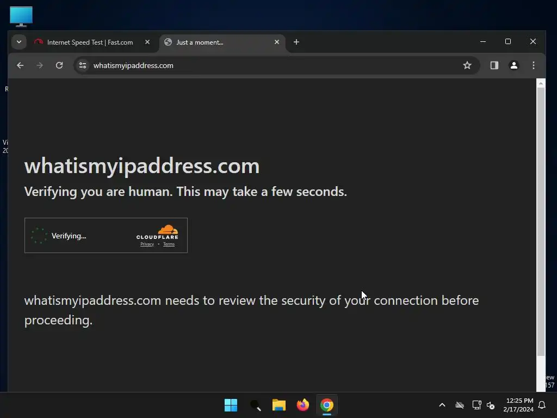Open the Windows Start menu
This screenshot has height=418, width=557.
(231, 405)
